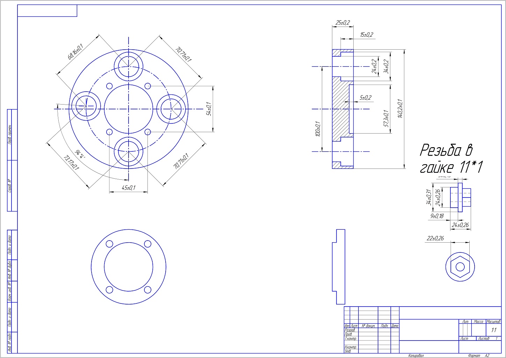The image size is (506, 358).
Task: Click the 22±0,26 hexagon dimension
Action: click(x=435, y=238)
